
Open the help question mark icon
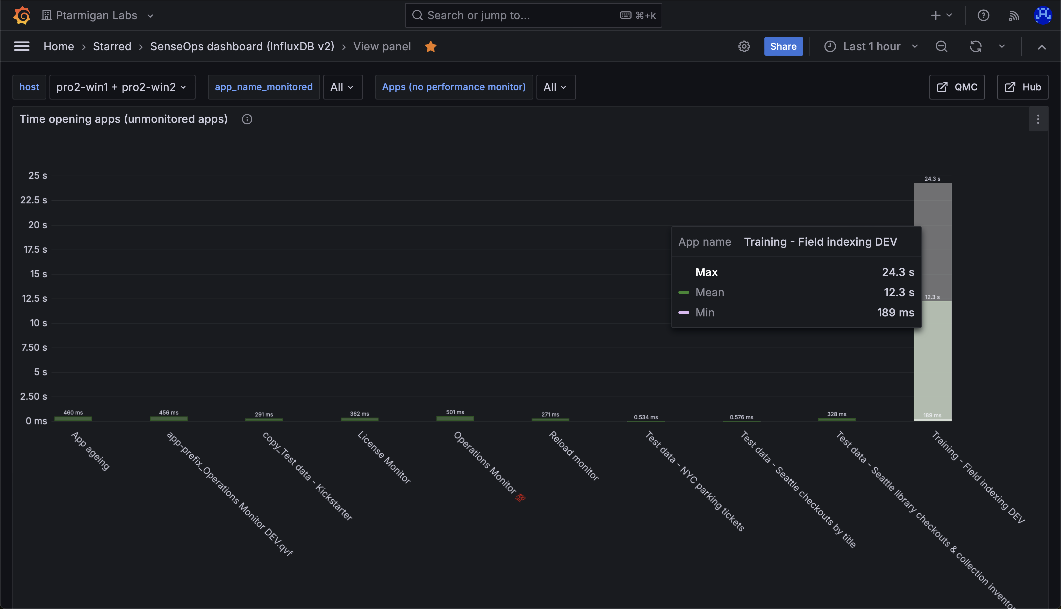tap(983, 16)
